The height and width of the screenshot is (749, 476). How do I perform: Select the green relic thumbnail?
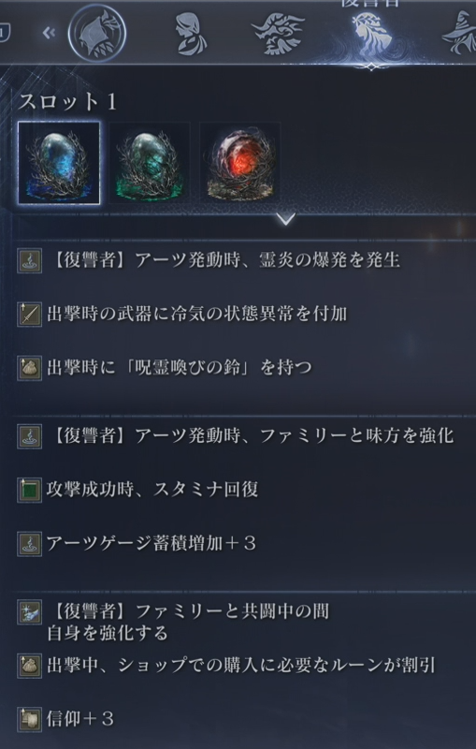(x=150, y=163)
